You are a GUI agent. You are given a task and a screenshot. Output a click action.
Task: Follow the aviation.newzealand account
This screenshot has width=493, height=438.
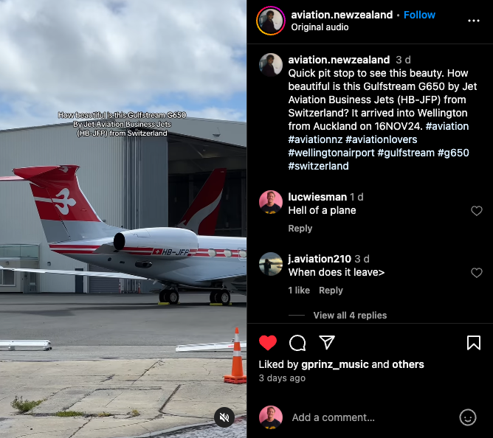pyautogui.click(x=419, y=15)
